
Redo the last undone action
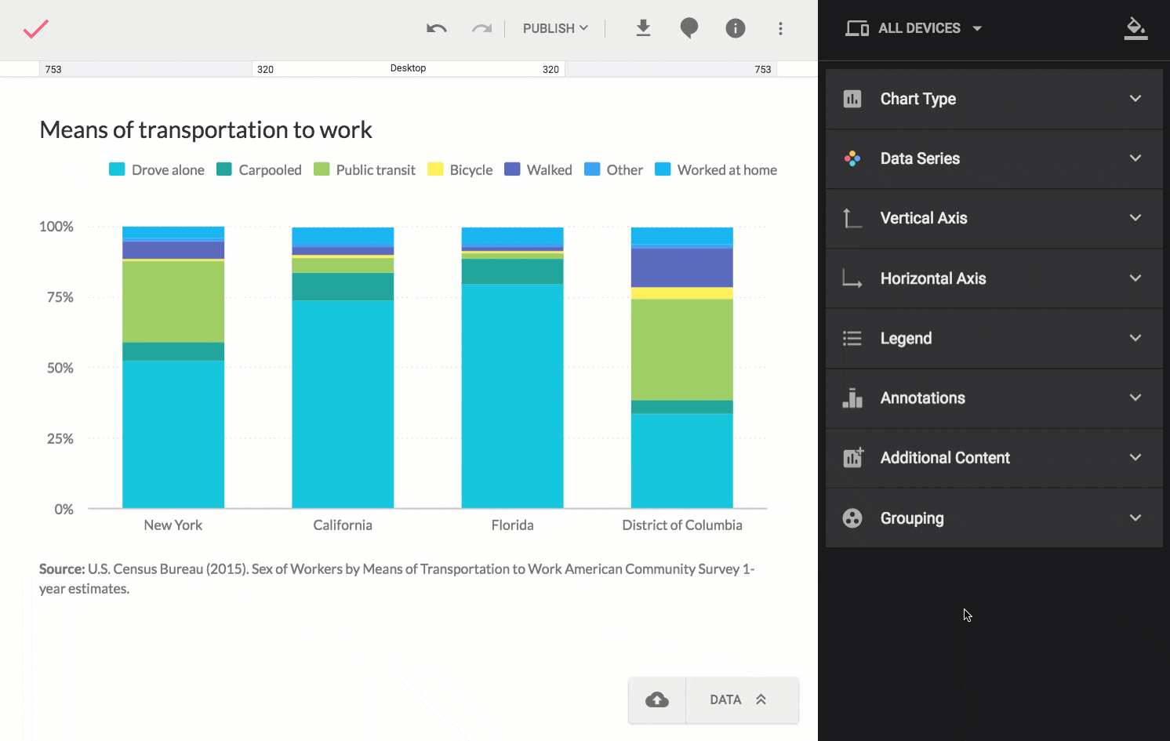481,29
